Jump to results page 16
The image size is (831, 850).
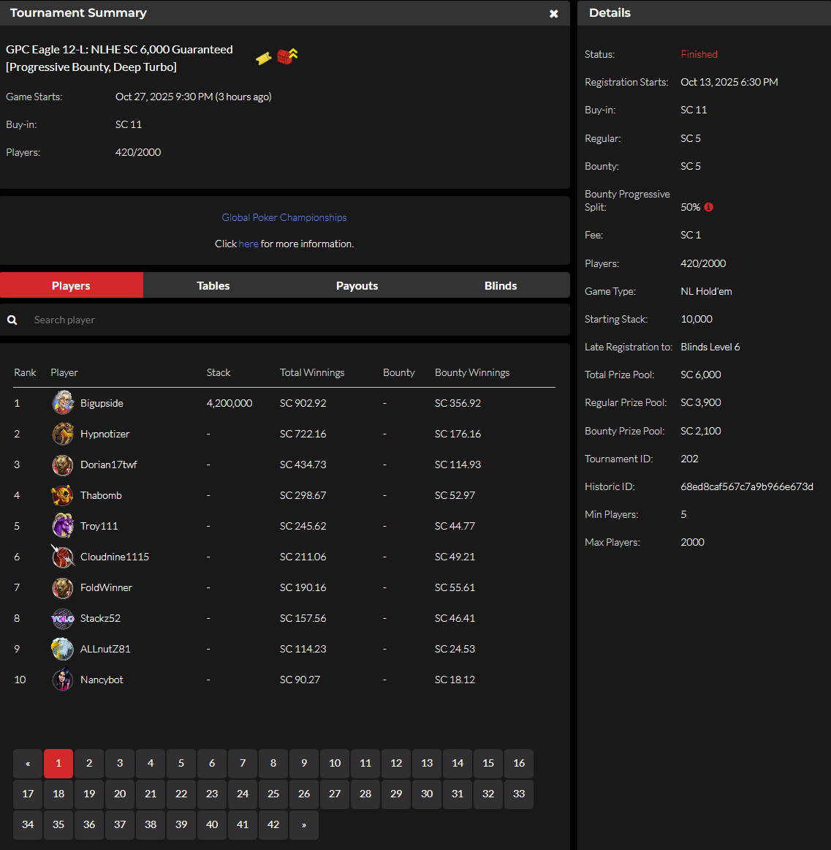pos(519,763)
